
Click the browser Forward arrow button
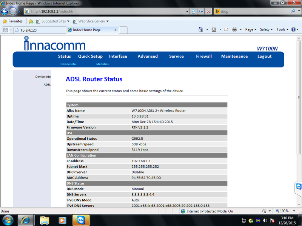(x=13, y=11)
